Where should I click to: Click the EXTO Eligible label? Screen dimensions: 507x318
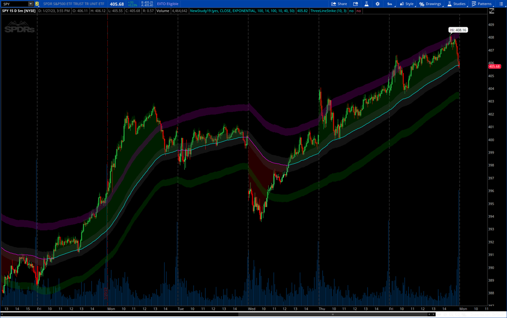pos(168,4)
